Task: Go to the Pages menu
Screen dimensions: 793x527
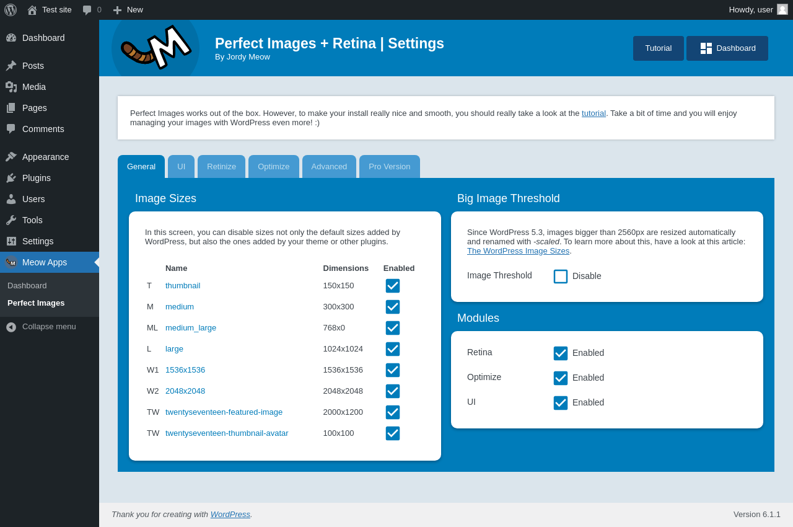Action: [50, 108]
